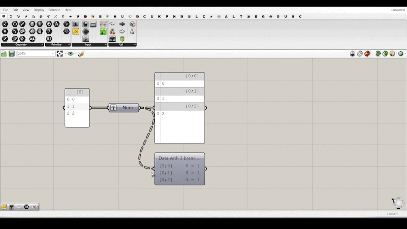The image size is (407, 229).
Task: Open dropdown arrow next to green sphere
Action: tap(405, 54)
